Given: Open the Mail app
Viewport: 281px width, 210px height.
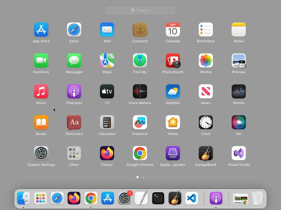Looking at the screenshot, I should click(107, 30).
